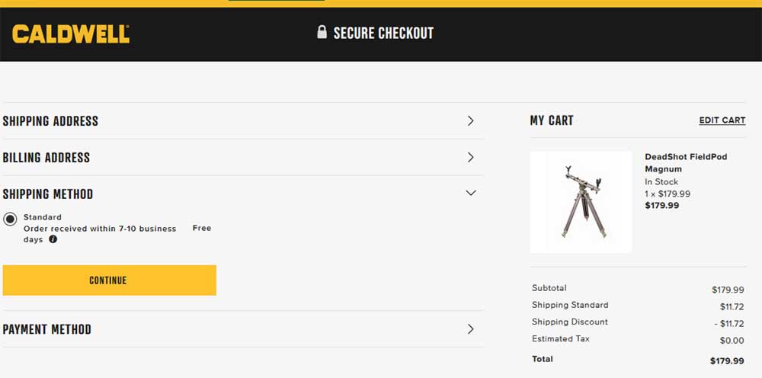
Task: Open the Edit Cart link
Action: click(722, 120)
